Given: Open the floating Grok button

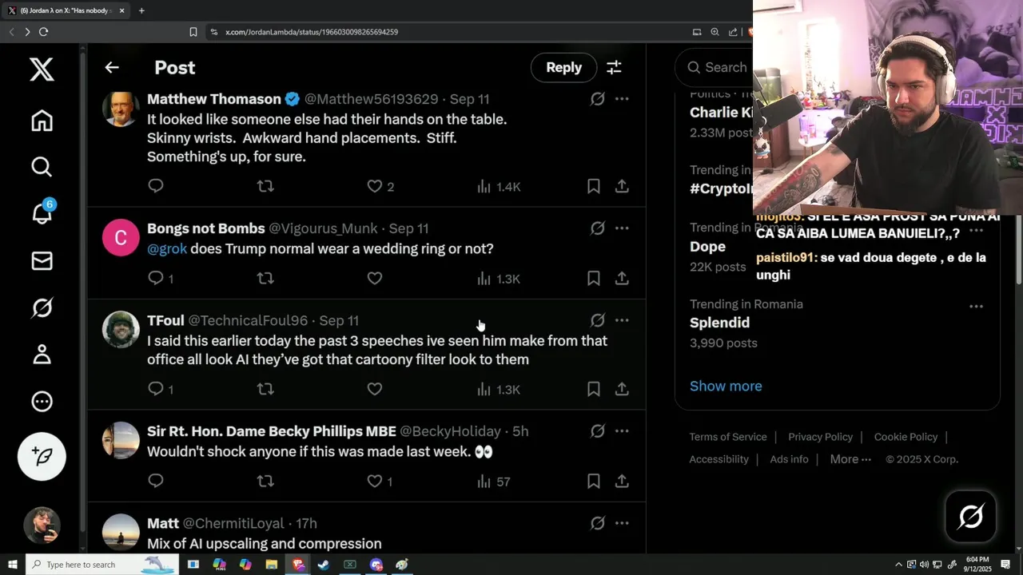Looking at the screenshot, I should 971,517.
